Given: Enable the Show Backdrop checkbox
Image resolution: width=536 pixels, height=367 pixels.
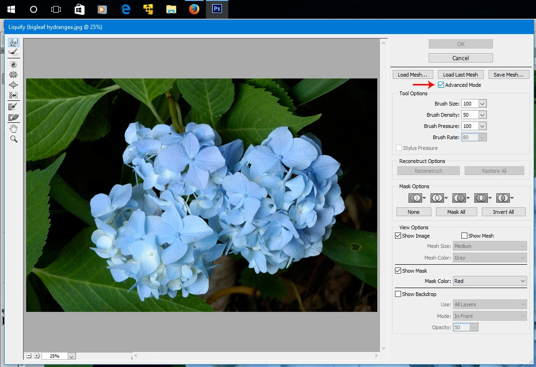Looking at the screenshot, I should click(x=398, y=294).
